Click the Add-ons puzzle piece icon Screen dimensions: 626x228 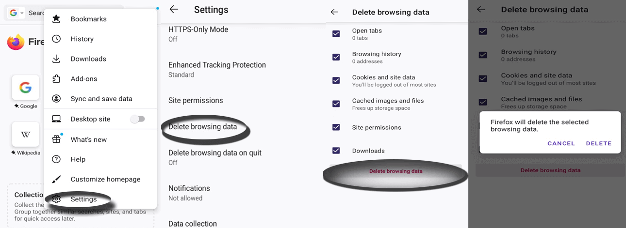[56, 78]
